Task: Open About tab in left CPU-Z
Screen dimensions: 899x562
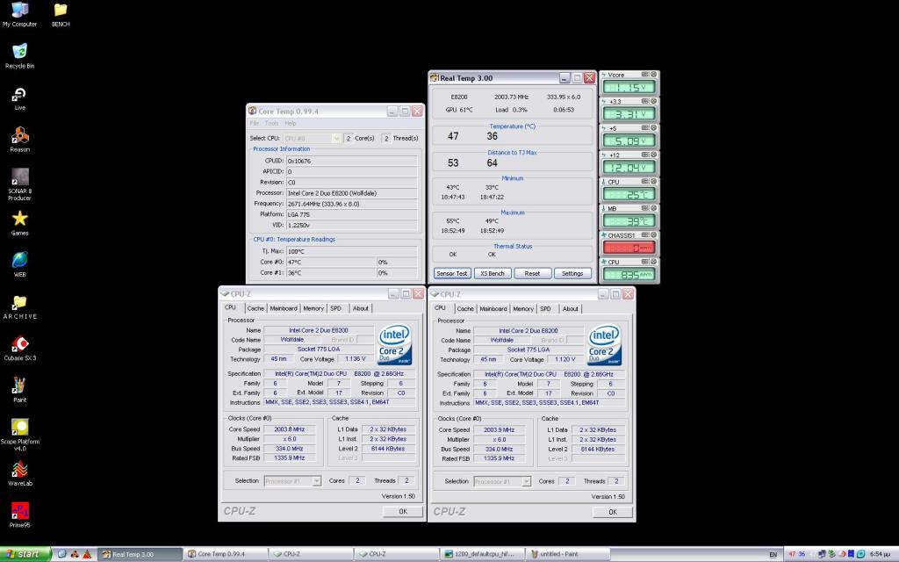Action: click(361, 308)
